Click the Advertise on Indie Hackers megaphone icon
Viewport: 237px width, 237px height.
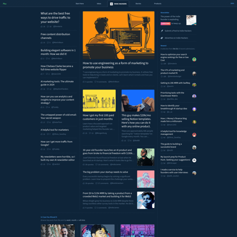click(162, 38)
